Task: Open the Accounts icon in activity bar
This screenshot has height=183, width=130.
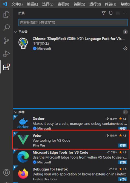Action: tap(6, 172)
